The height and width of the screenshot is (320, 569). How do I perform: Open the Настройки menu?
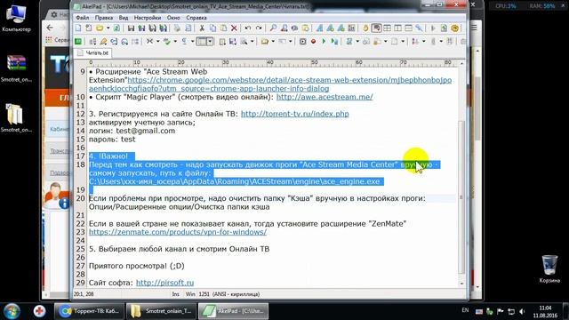coord(148,18)
